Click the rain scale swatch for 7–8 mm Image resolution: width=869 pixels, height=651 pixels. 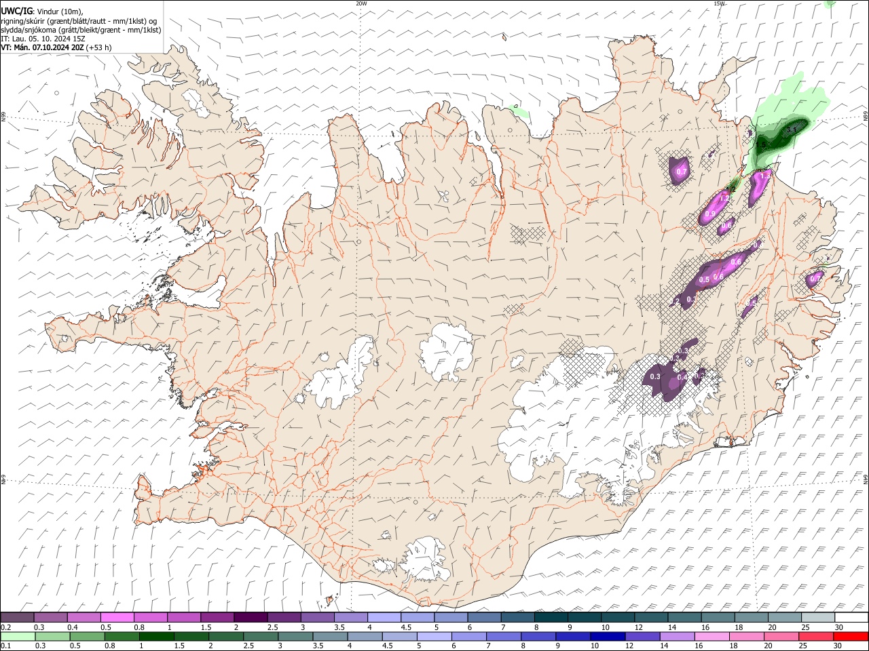[504, 636]
